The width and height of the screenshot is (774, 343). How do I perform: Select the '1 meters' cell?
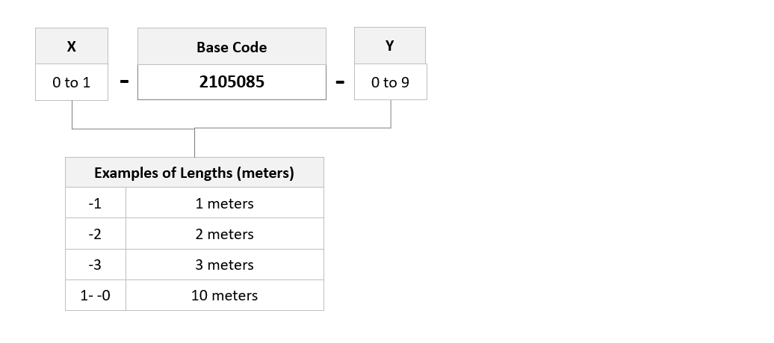(x=225, y=203)
